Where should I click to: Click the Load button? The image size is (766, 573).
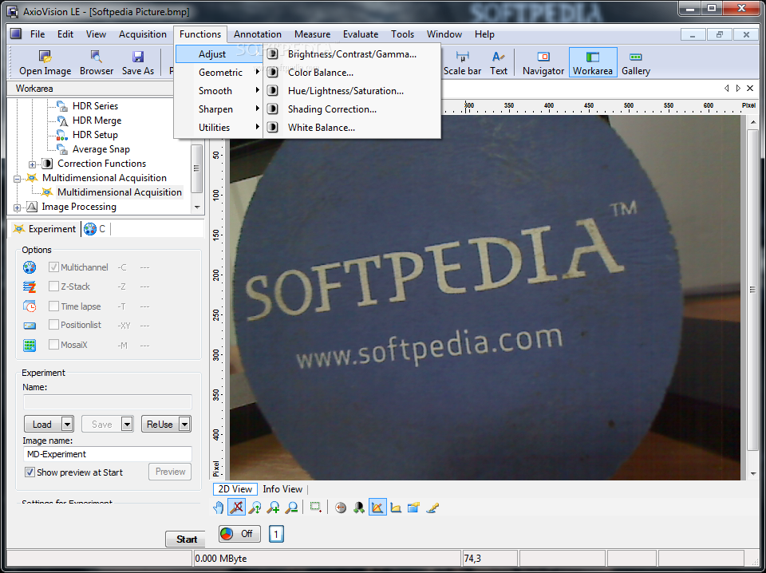[42, 424]
